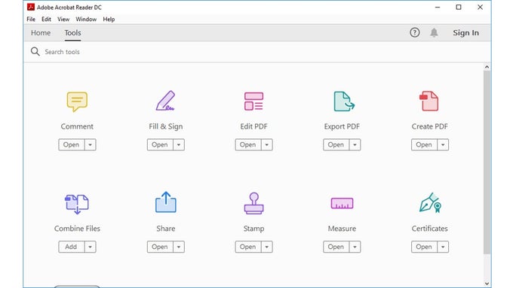Click the Open button under Share

coord(160,247)
